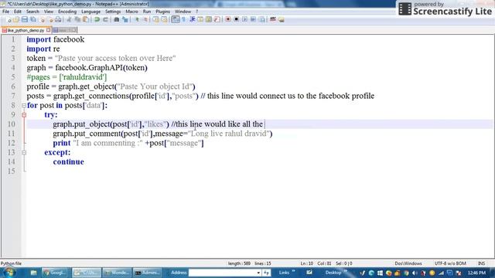Screen dimensions: 495x278
Task: Open the Language menu
Action: 91,12
